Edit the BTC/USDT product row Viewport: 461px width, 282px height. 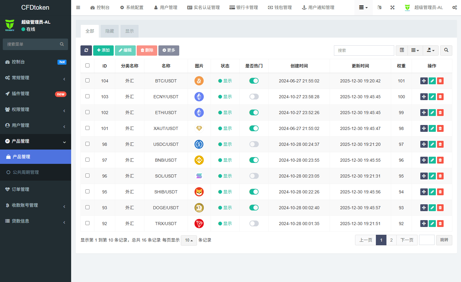pyautogui.click(x=432, y=81)
